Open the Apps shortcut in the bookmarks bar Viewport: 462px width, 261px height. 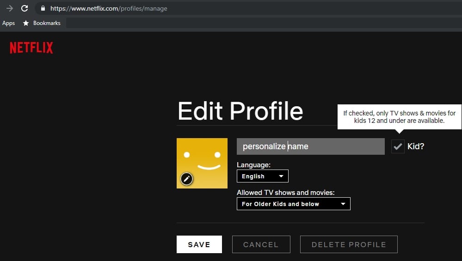8,23
